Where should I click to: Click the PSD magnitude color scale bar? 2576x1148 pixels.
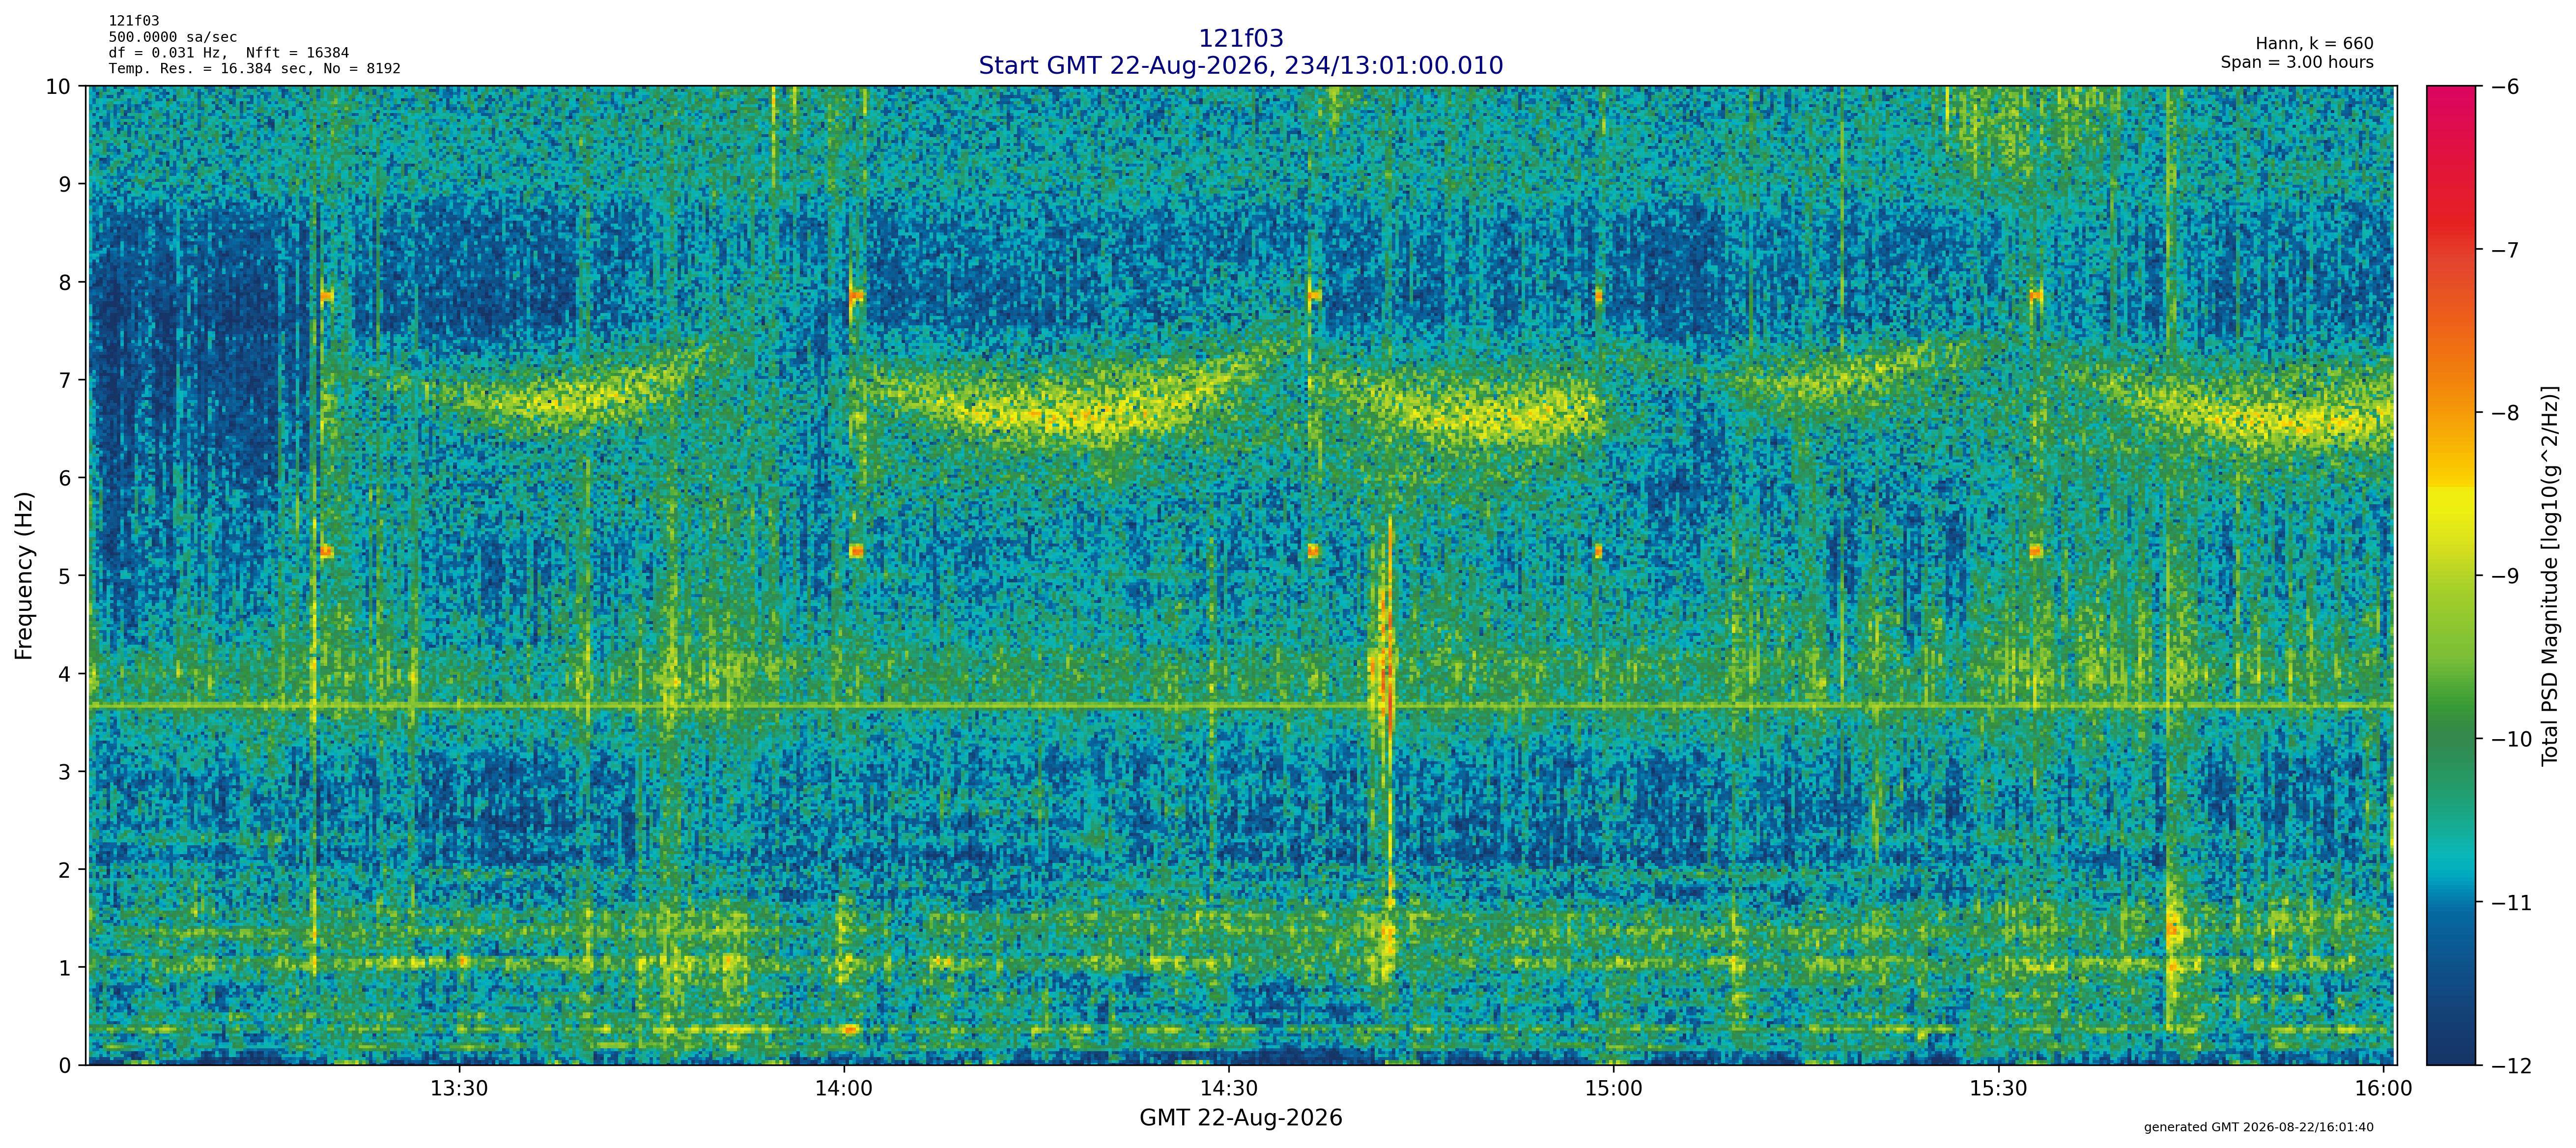tap(2452, 575)
